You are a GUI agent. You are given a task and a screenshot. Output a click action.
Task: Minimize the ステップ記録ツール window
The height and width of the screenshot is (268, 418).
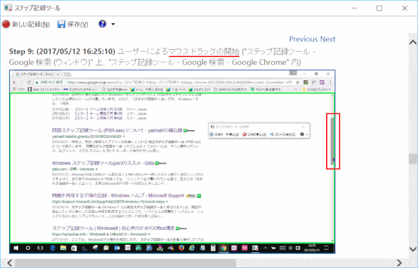click(355, 8)
